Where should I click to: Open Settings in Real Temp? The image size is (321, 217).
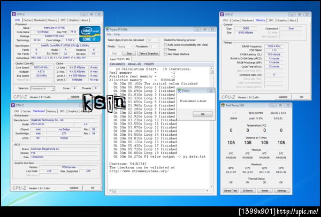tap(282, 191)
